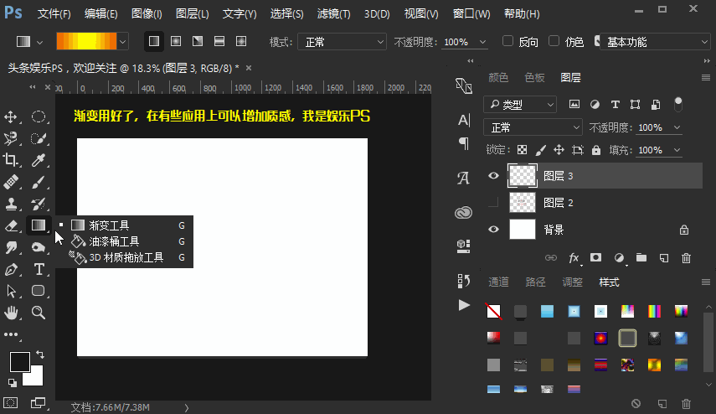Click the Edit Toolbar three-dots icon
The height and width of the screenshot is (414, 716).
[11, 334]
